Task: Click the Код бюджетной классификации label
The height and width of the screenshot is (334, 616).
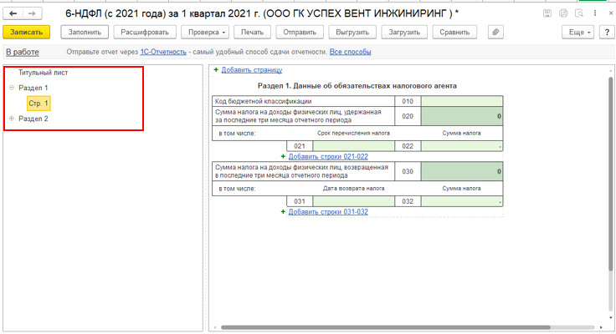Action: (x=263, y=101)
